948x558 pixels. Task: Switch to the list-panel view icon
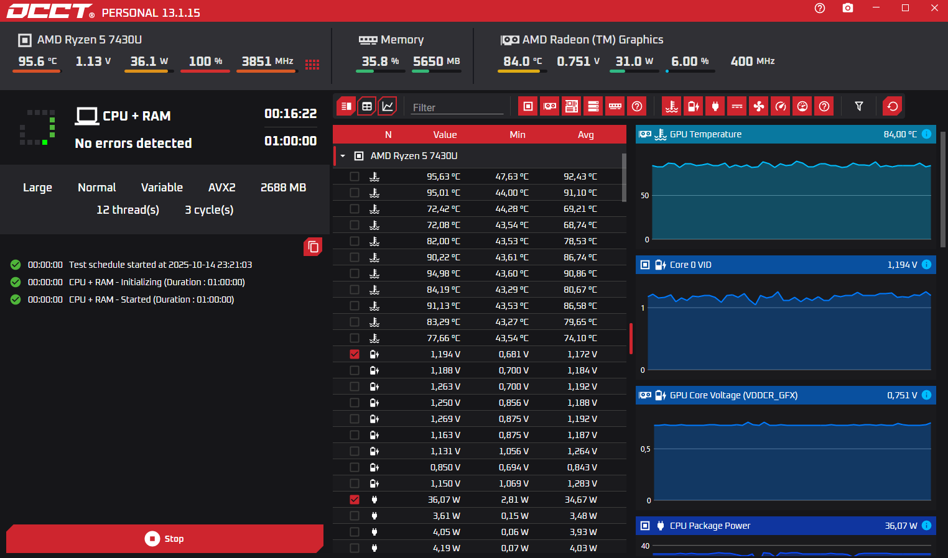(x=346, y=106)
